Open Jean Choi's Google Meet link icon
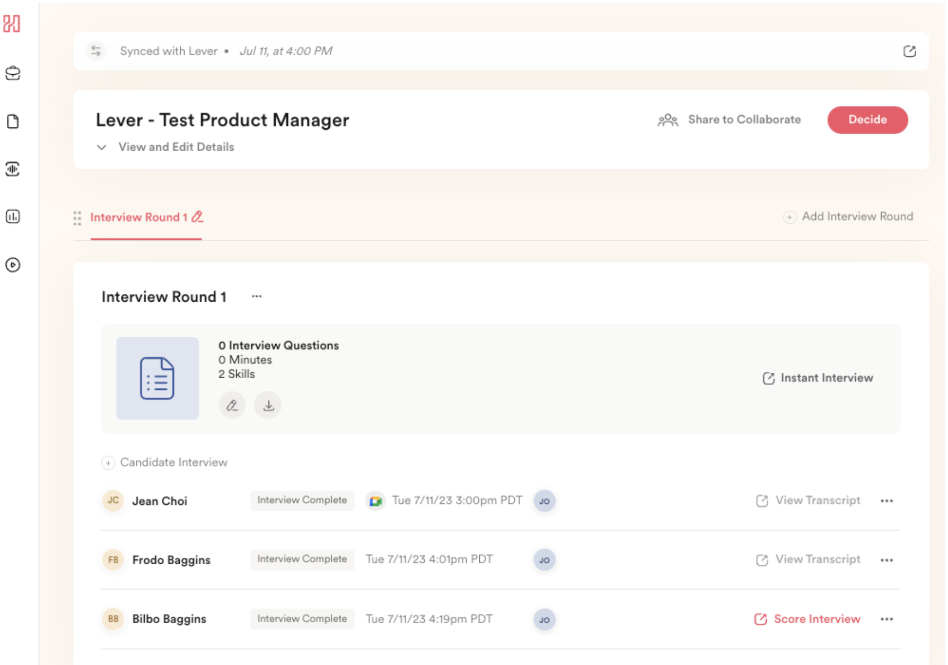The width and height of the screenshot is (948, 665). tap(376, 500)
